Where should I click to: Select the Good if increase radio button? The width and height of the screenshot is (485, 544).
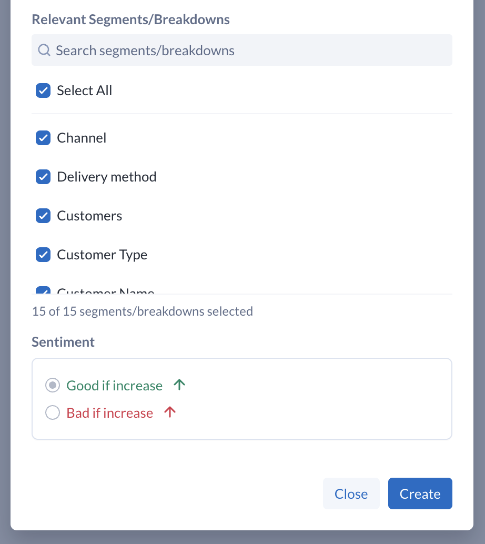pyautogui.click(x=53, y=386)
